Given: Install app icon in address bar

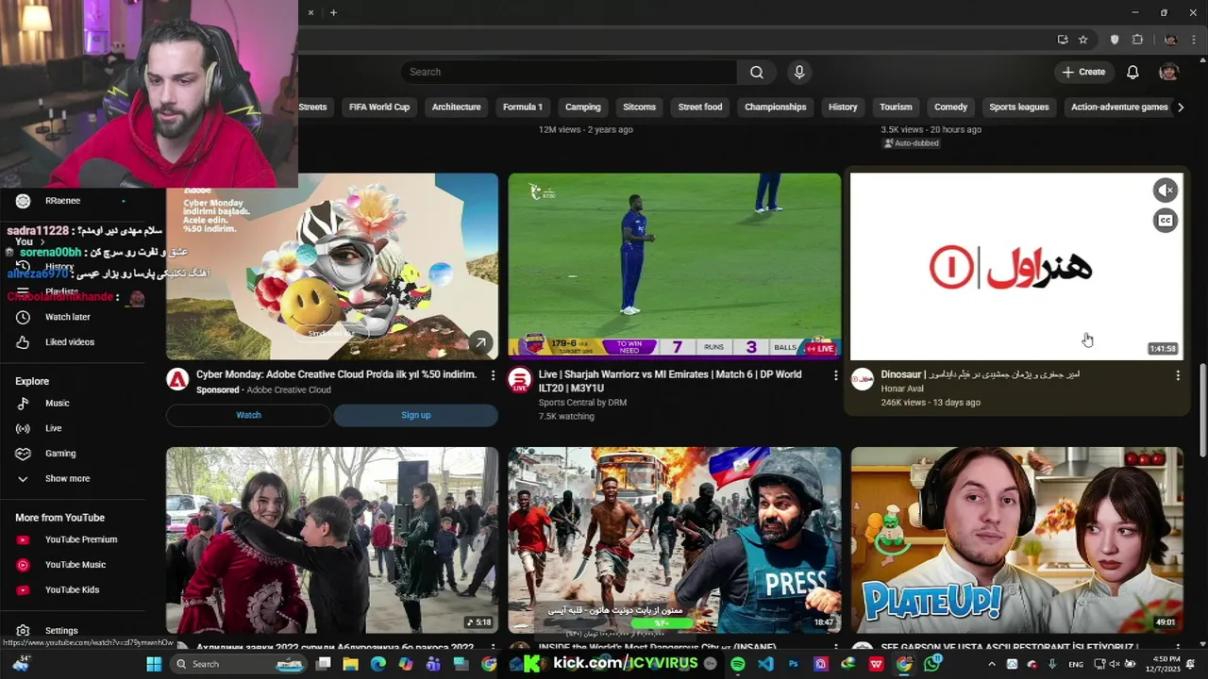Looking at the screenshot, I should click(x=1063, y=40).
